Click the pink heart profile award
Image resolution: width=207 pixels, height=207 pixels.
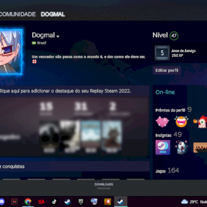tap(162, 122)
